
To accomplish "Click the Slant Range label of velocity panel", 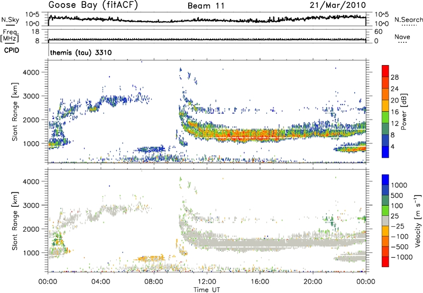I will coord(15,221).
